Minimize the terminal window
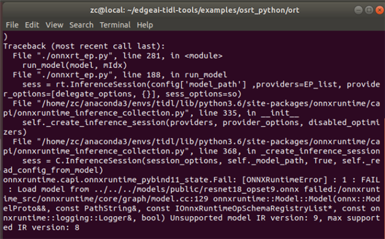Screen dimensions: 385x239 point(359,10)
